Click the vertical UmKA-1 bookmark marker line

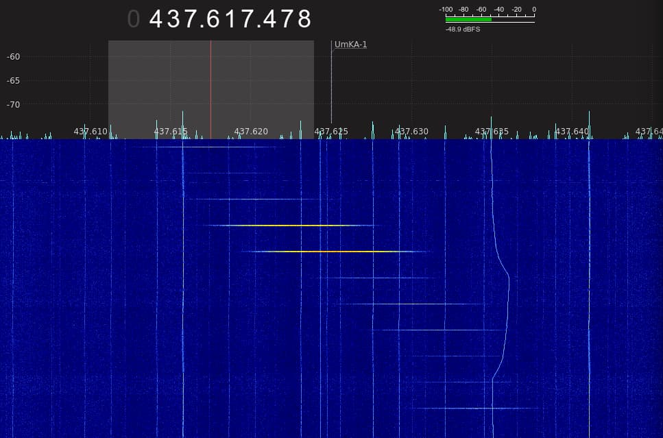331,82
